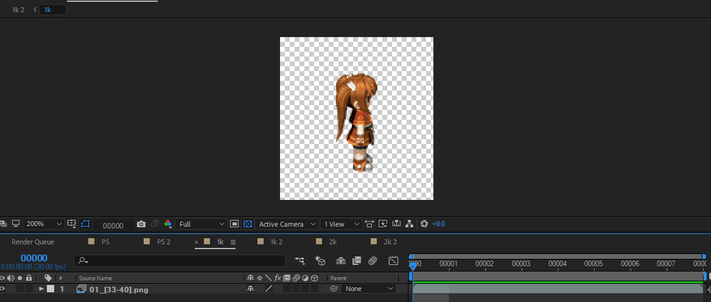The image size is (711, 302).
Task: Click the 1k 2 breadcrumb in viewer
Action: tap(18, 10)
